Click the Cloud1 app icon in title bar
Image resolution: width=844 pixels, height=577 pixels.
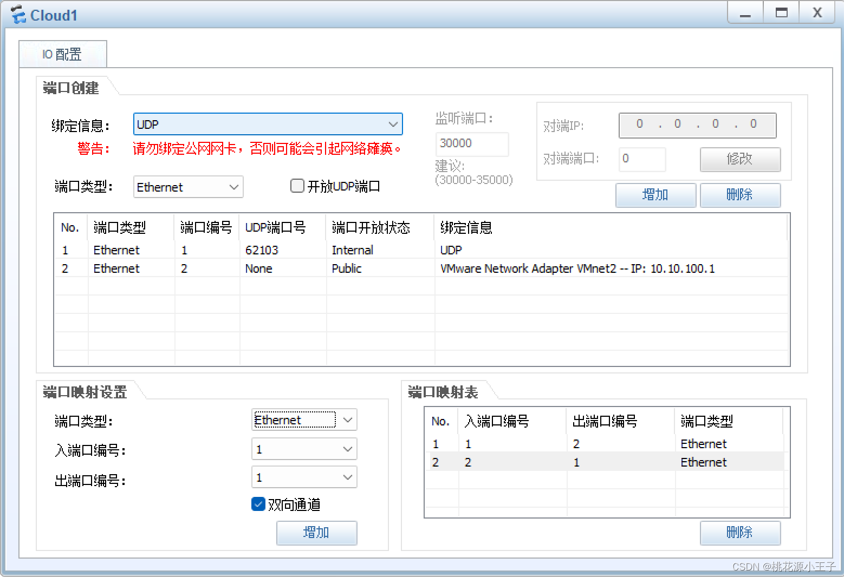18,15
